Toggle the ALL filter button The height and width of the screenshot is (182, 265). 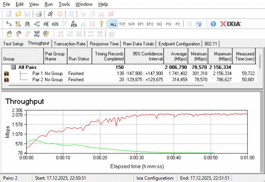[x=113, y=24]
